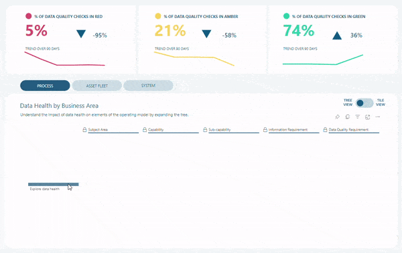Click the -95% change value

[100, 35]
